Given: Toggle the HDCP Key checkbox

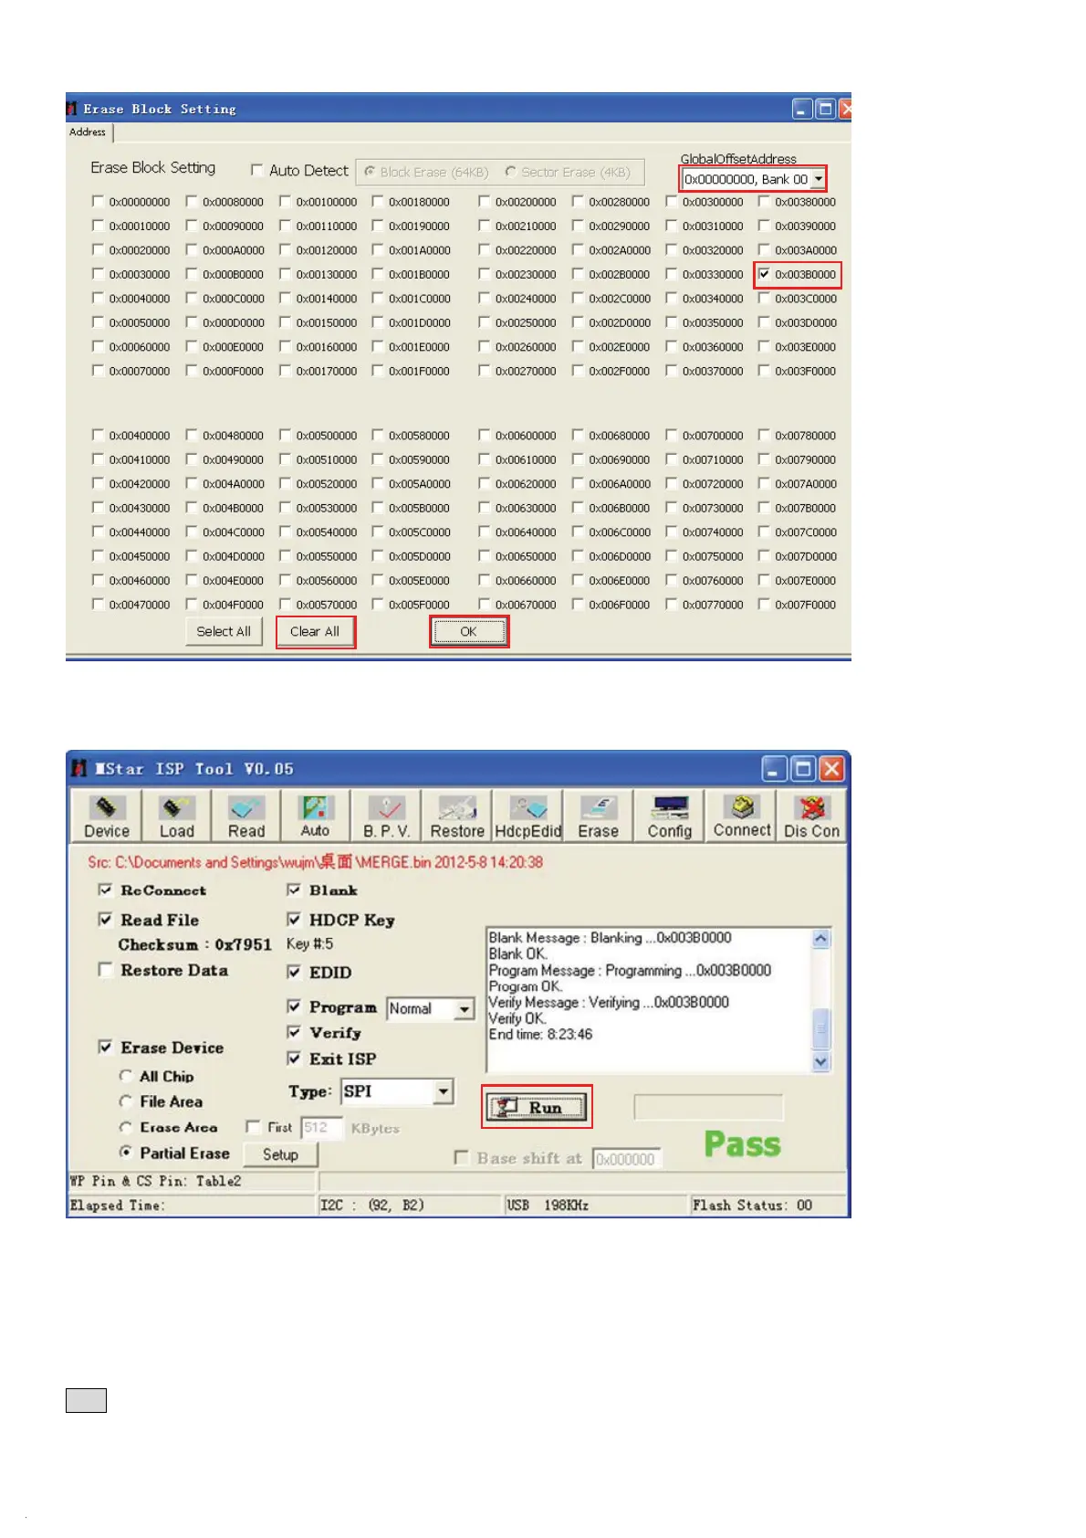Looking at the screenshot, I should 294,920.
